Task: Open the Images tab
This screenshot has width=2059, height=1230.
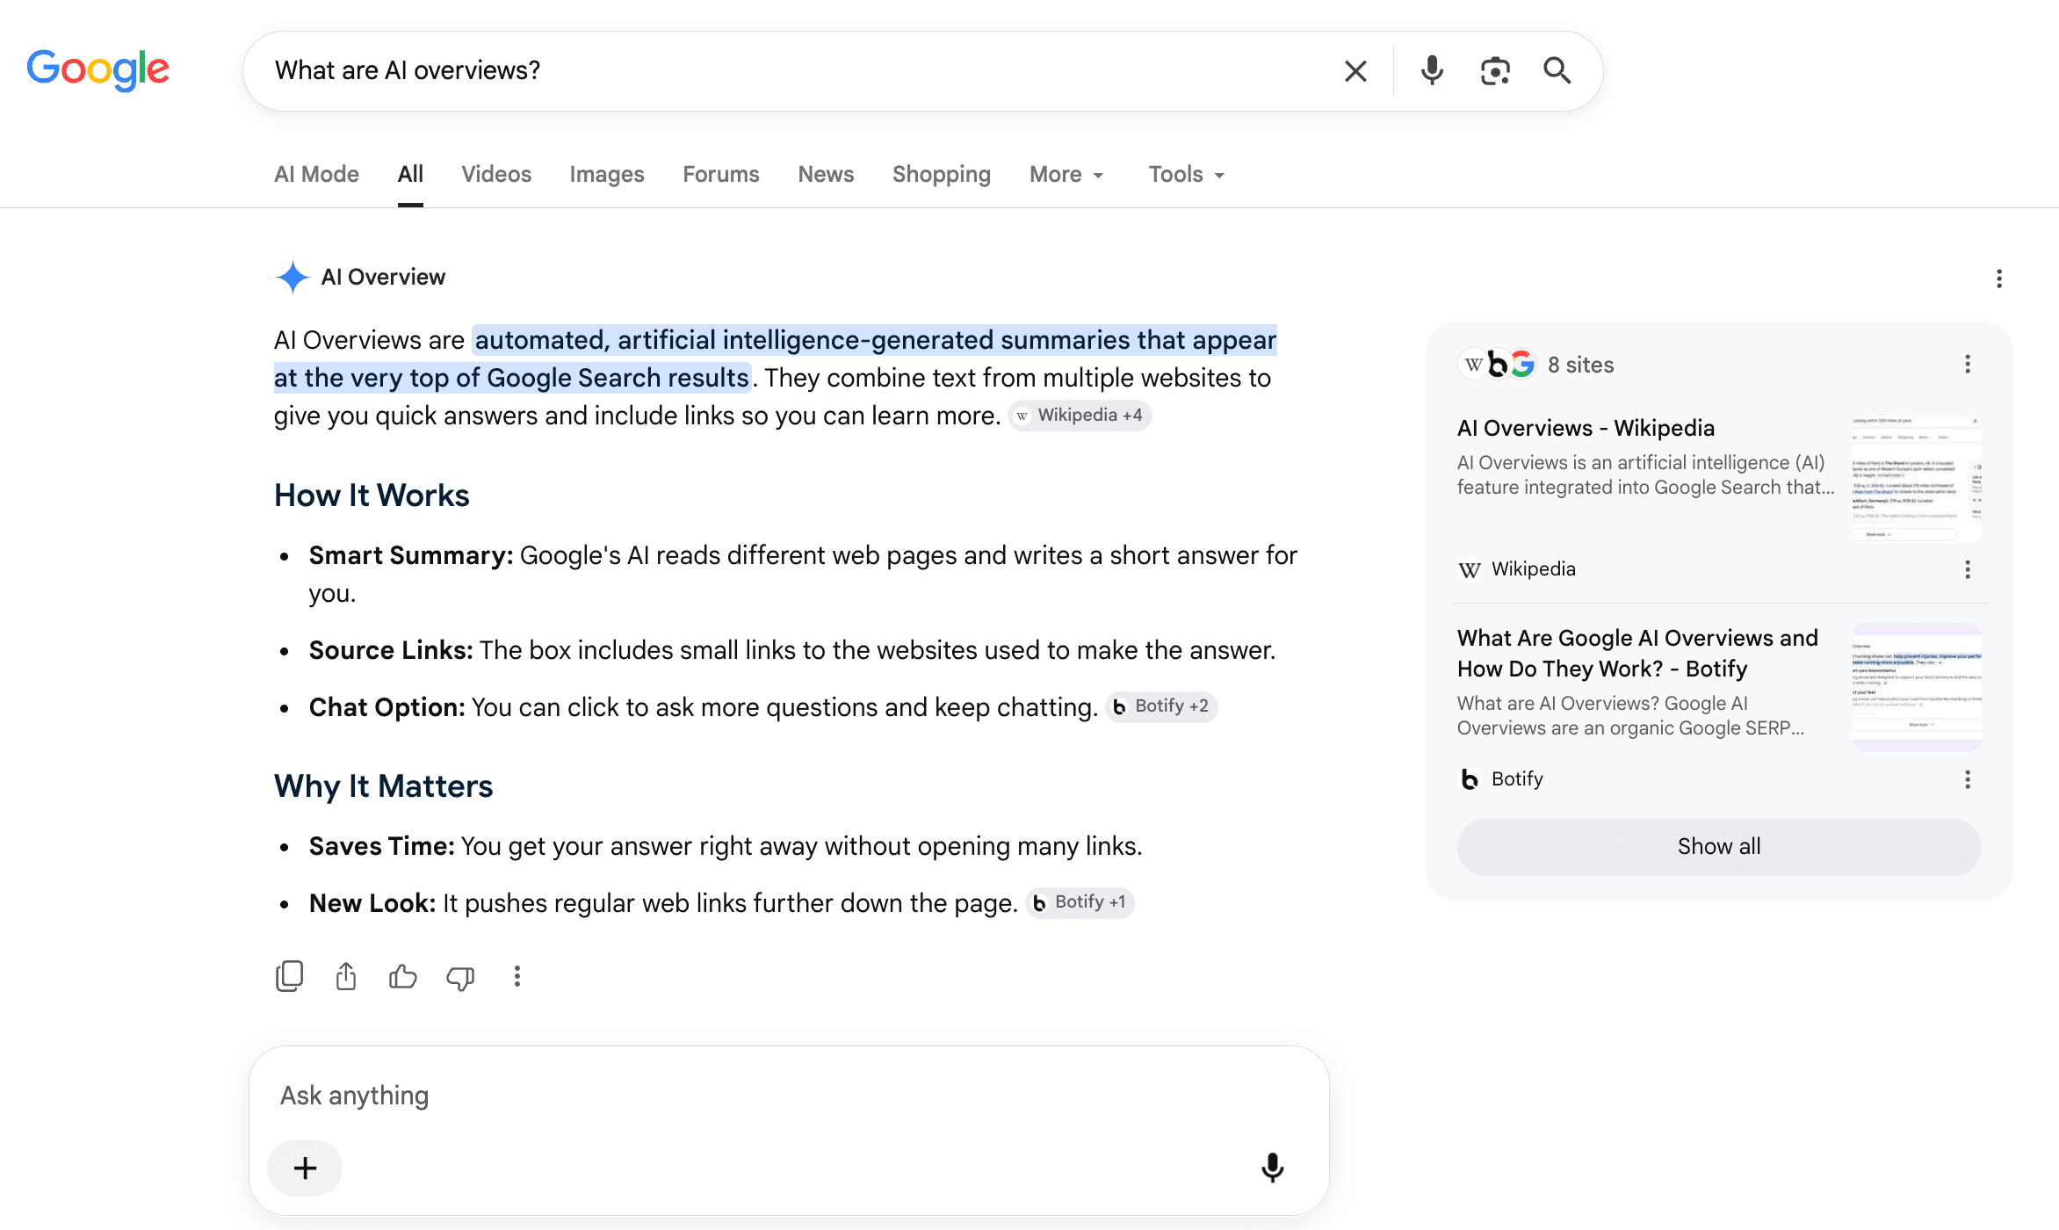Action: [607, 174]
